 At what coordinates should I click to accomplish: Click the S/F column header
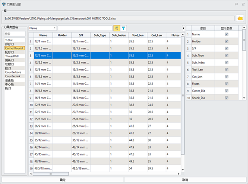click(81, 35)
